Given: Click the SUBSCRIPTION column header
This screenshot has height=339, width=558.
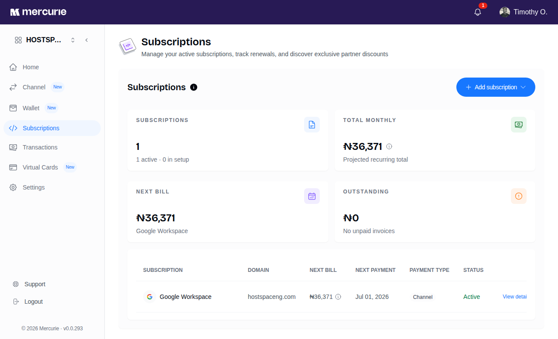Looking at the screenshot, I should tap(163, 270).
